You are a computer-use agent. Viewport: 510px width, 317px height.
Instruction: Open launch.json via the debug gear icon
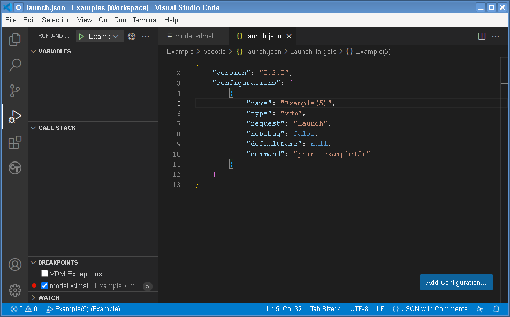pyautogui.click(x=132, y=36)
